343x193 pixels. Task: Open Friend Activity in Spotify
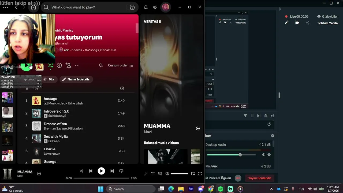tap(155, 7)
